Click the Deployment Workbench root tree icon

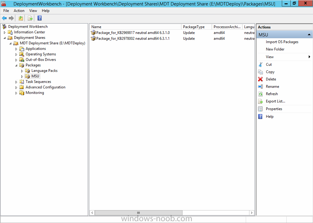(4, 27)
